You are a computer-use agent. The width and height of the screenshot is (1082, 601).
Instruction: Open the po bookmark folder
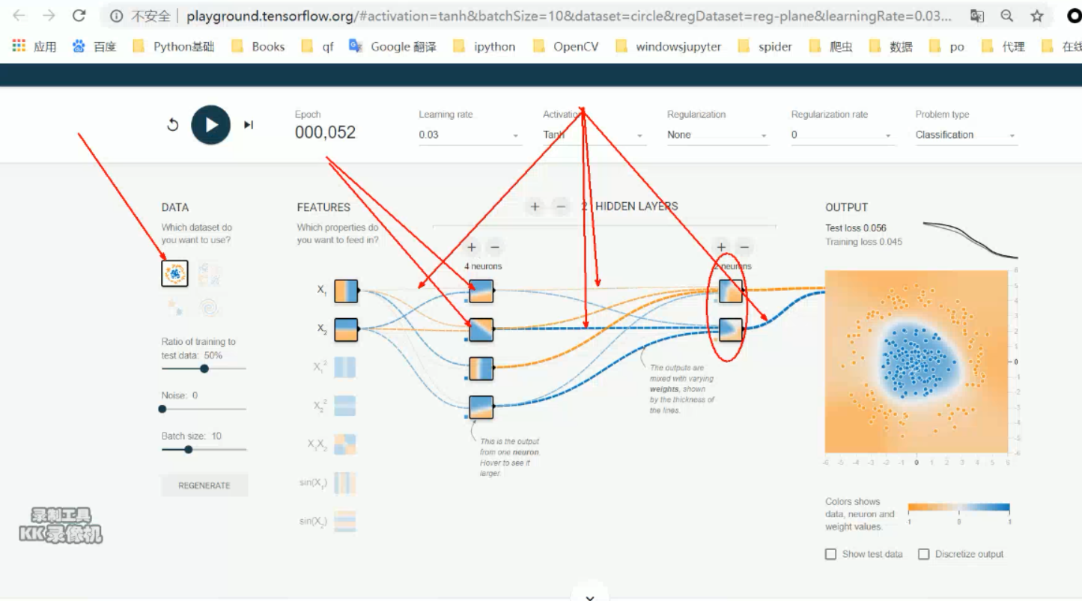pos(946,46)
